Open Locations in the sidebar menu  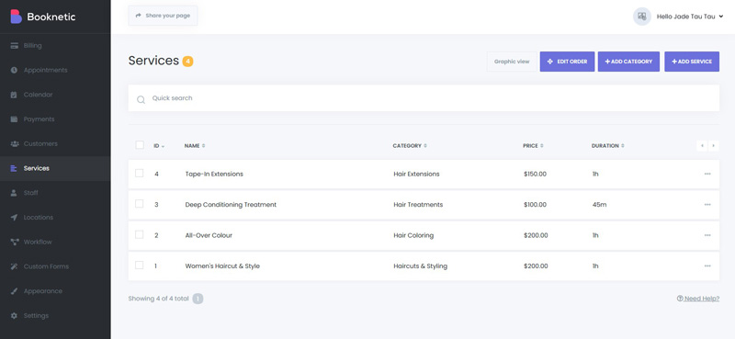click(55, 217)
